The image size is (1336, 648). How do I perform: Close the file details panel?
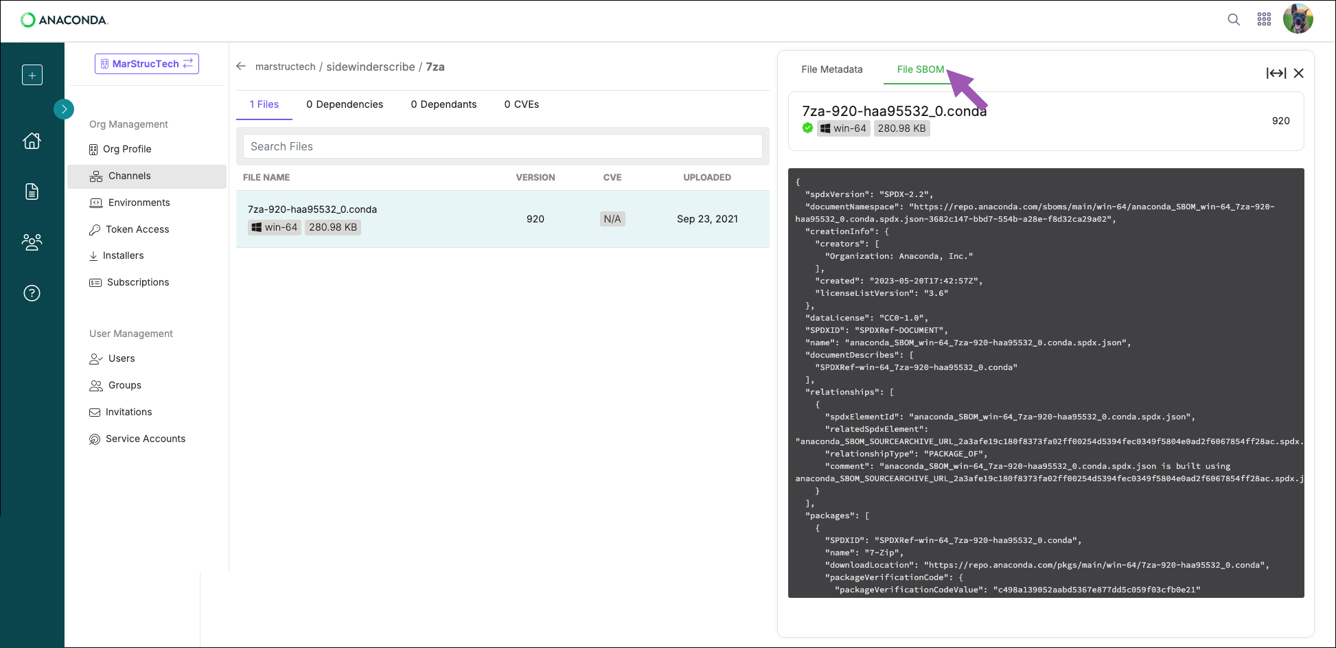pos(1299,73)
